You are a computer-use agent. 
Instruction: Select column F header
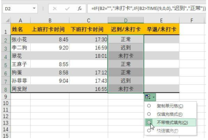coord(192,21)
